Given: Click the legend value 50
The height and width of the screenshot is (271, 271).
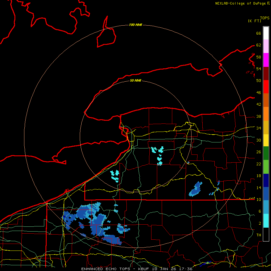Looking at the screenshot, I should (x=259, y=80).
